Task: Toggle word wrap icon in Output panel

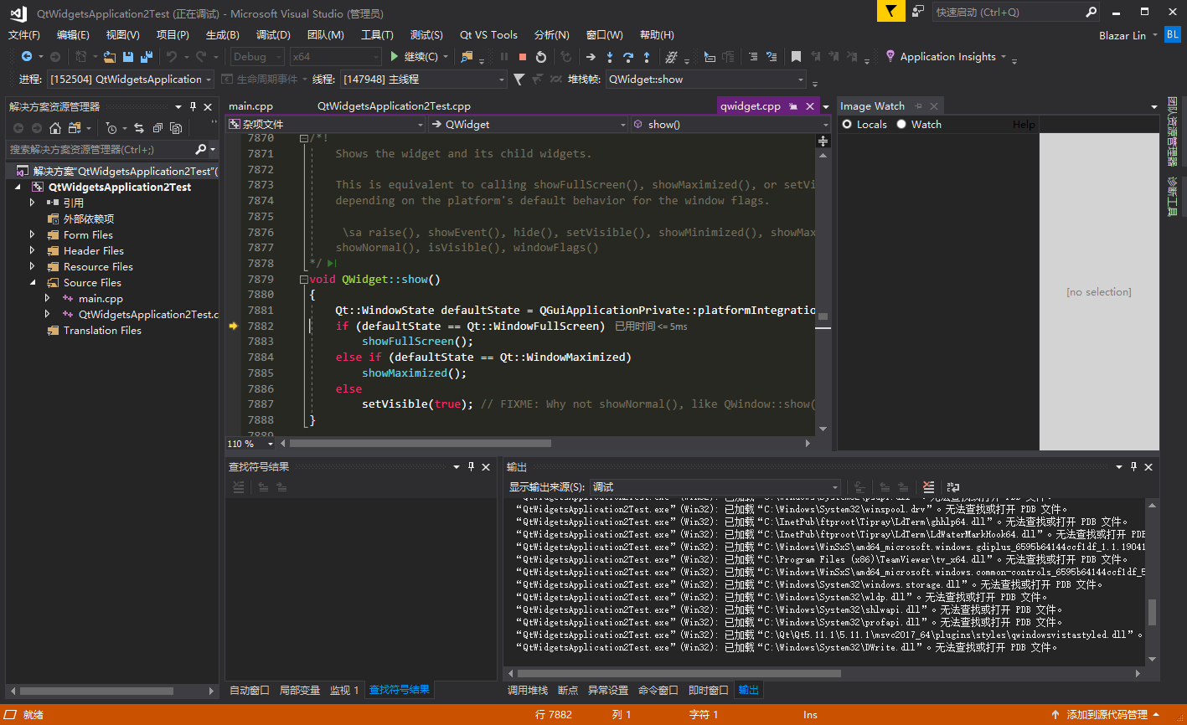Action: pyautogui.click(x=953, y=486)
